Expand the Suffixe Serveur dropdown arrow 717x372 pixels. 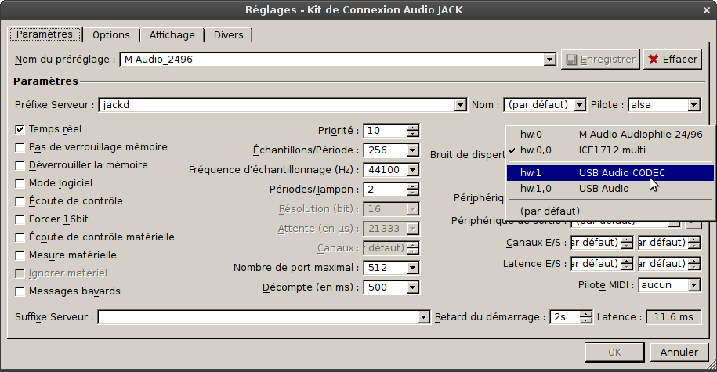[x=423, y=317]
